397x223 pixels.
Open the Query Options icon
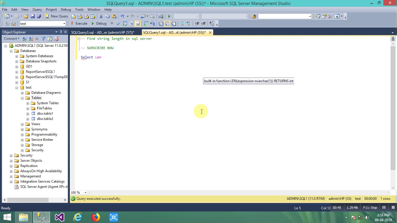pos(131,24)
